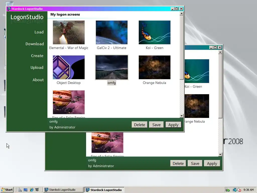Viewport: 257px width, 193px height.
Task: Select the Sins of a Solar Empire thumbnail in front window
Action: point(69,102)
